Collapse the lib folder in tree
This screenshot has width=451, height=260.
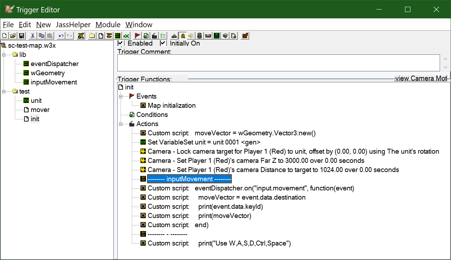point(4,55)
